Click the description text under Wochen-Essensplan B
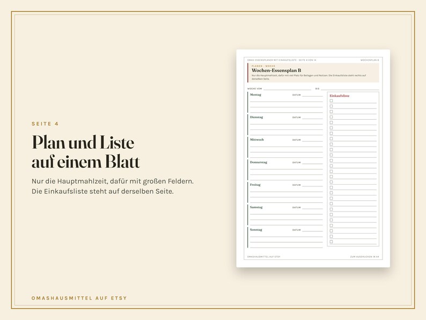The width and height of the screenshot is (426, 320). pyautogui.click(x=309, y=77)
